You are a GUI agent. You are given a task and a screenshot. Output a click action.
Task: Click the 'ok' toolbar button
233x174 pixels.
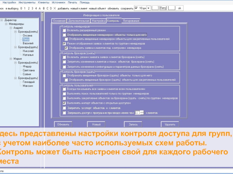point(180,8)
